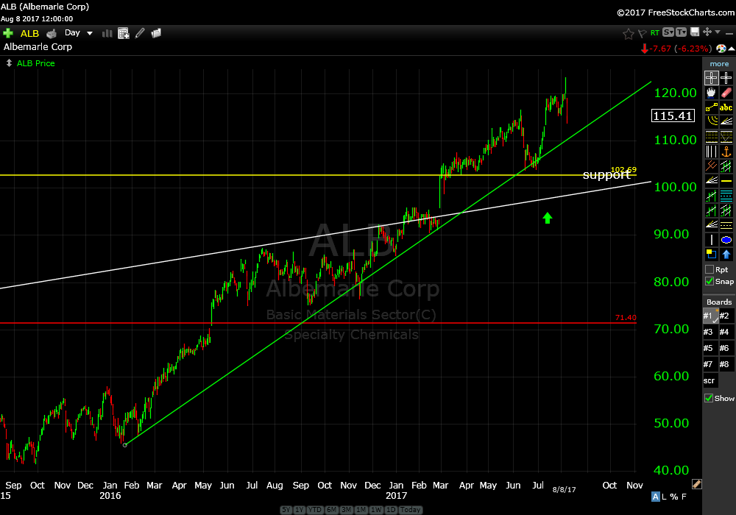This screenshot has width=736, height=515.
Task: Select the blue up arrow marker tool
Action: pos(726,255)
